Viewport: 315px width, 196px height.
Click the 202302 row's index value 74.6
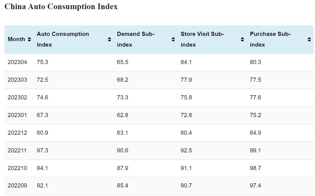[42, 97]
